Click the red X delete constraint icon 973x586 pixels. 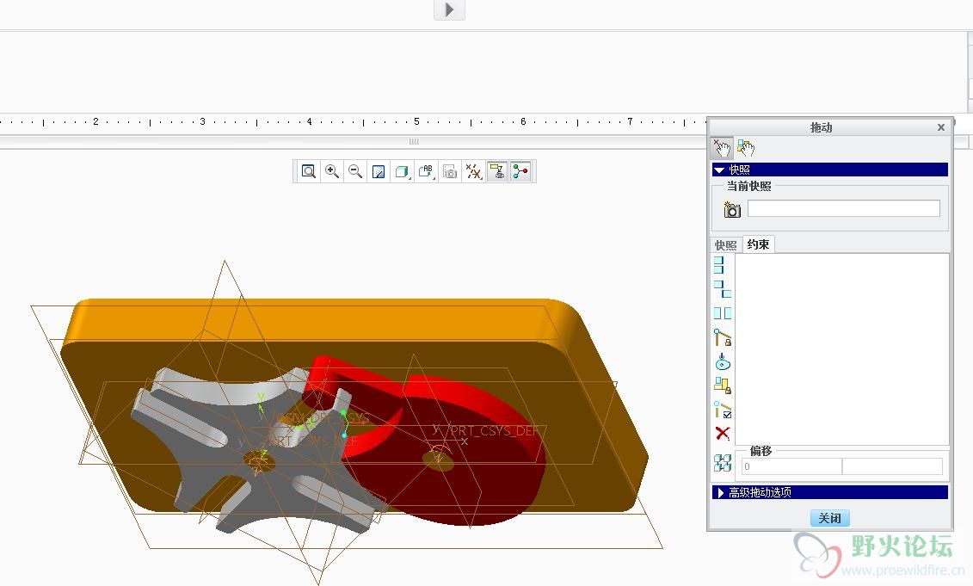(722, 434)
